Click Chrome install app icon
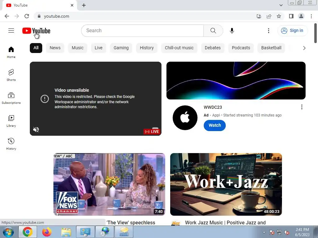 tap(259, 16)
